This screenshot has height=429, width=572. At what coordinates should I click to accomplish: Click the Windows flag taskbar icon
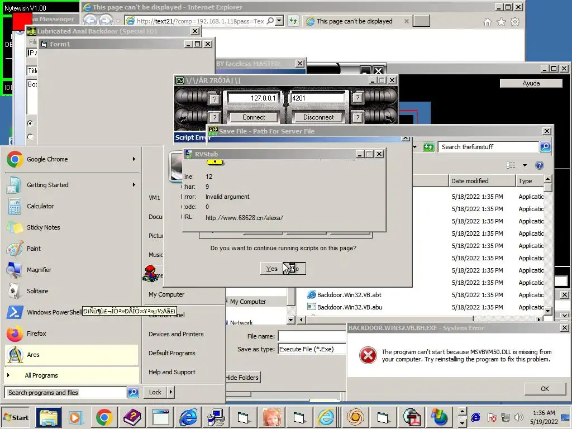(x=439, y=417)
